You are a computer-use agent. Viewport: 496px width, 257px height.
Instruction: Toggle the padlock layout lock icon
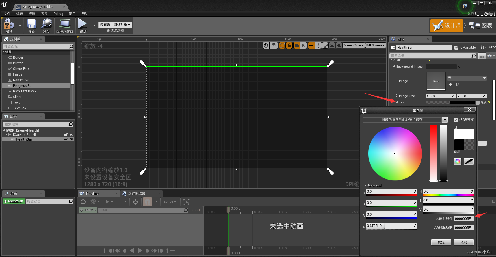(289, 45)
